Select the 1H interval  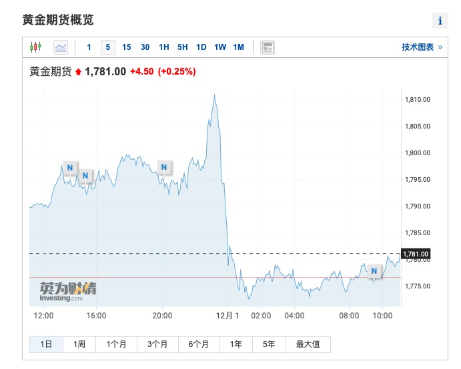(x=163, y=47)
